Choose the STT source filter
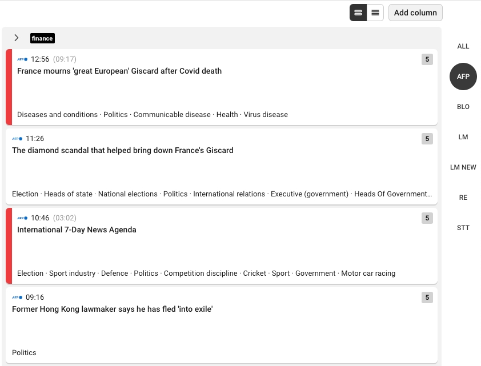The height and width of the screenshot is (366, 481). [x=463, y=228]
